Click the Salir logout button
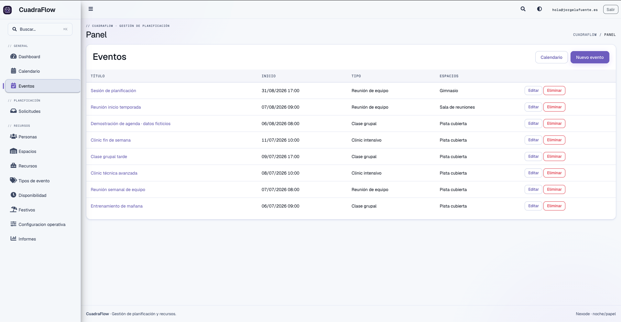 click(x=610, y=9)
